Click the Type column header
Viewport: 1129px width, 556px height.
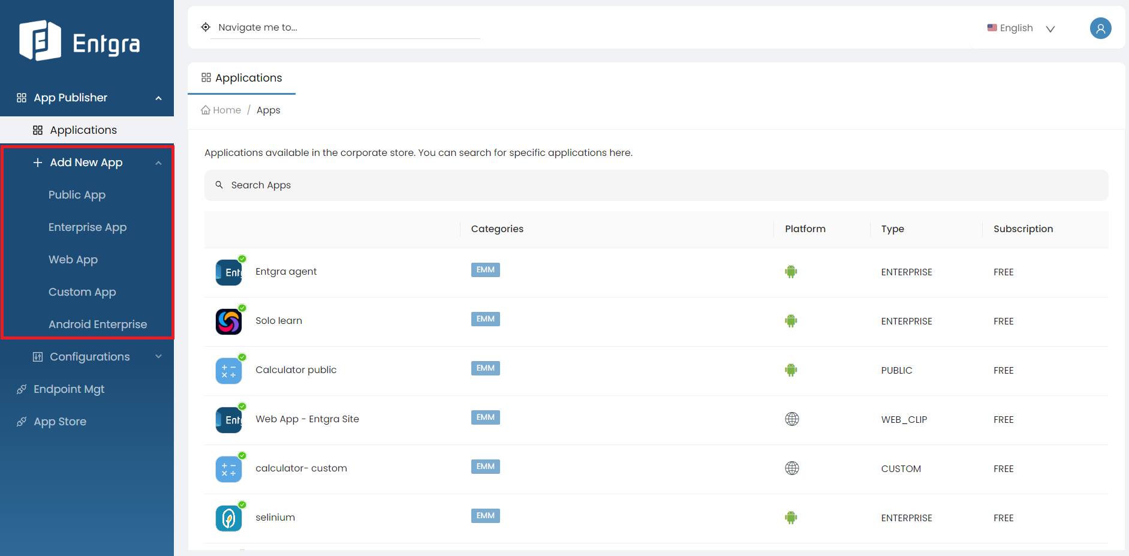click(x=893, y=229)
